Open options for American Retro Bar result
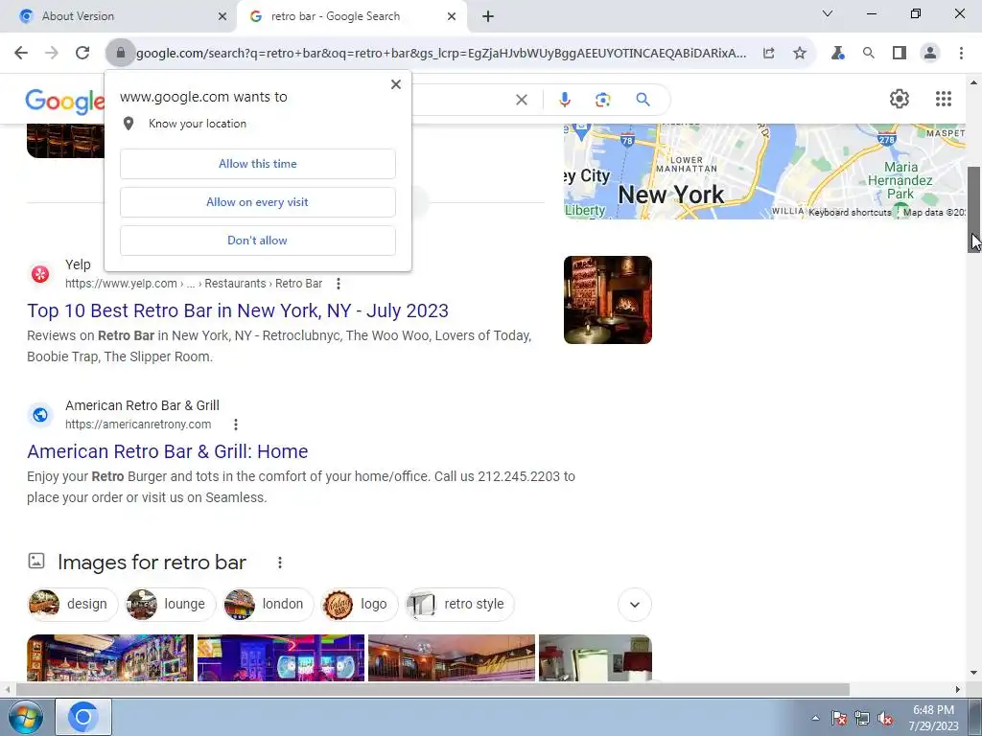This screenshot has height=736, width=982. point(236,425)
